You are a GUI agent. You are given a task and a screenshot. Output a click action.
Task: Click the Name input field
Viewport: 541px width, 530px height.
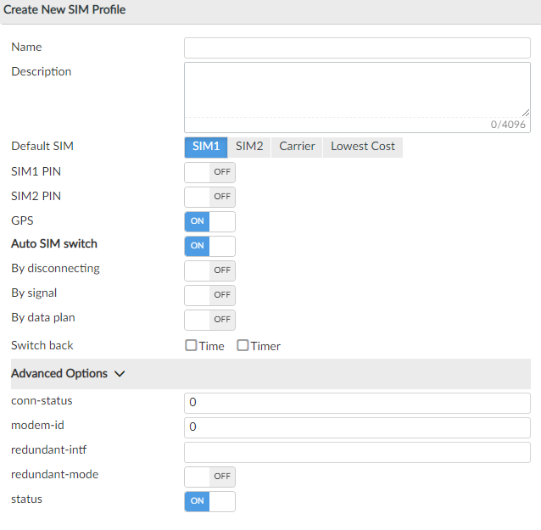[357, 48]
